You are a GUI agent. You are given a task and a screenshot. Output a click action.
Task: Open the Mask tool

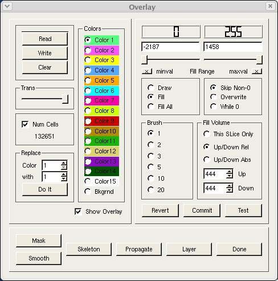tap(39, 241)
